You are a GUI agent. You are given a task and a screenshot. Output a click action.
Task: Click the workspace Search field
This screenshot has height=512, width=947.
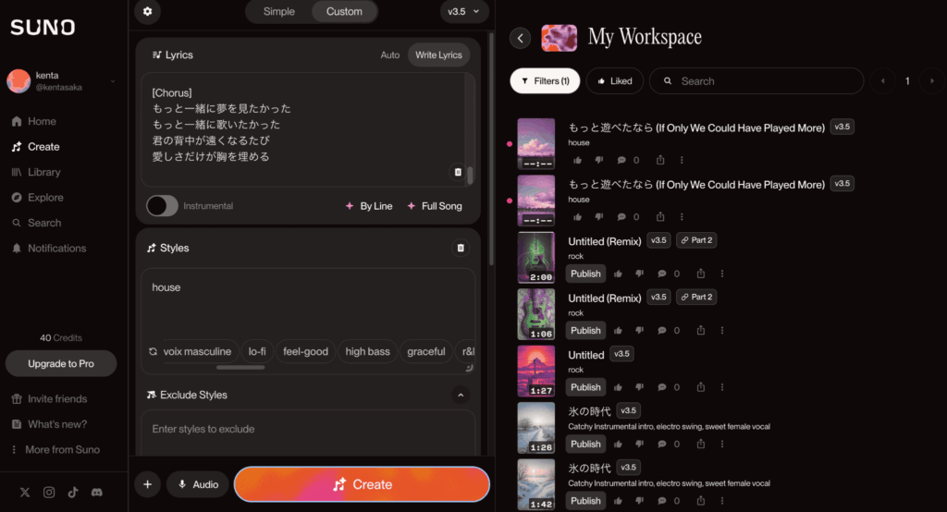[756, 81]
